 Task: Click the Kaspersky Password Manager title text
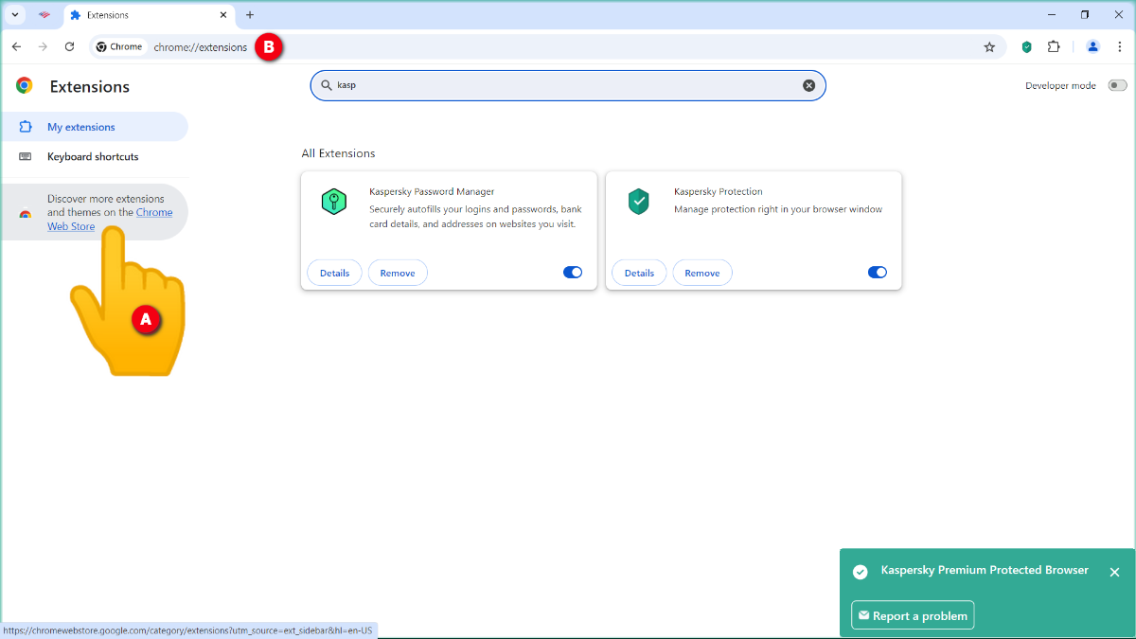(432, 191)
